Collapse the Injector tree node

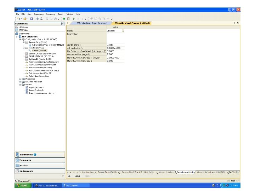point(23,48)
